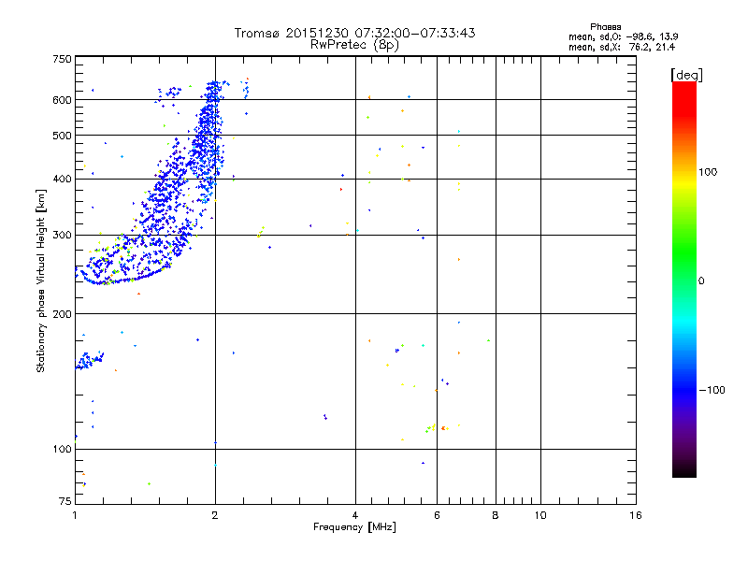Click the plot title 'Tromsø 20151230 07:32:00-07:33:43'
748x561 pixels.
(x=354, y=33)
